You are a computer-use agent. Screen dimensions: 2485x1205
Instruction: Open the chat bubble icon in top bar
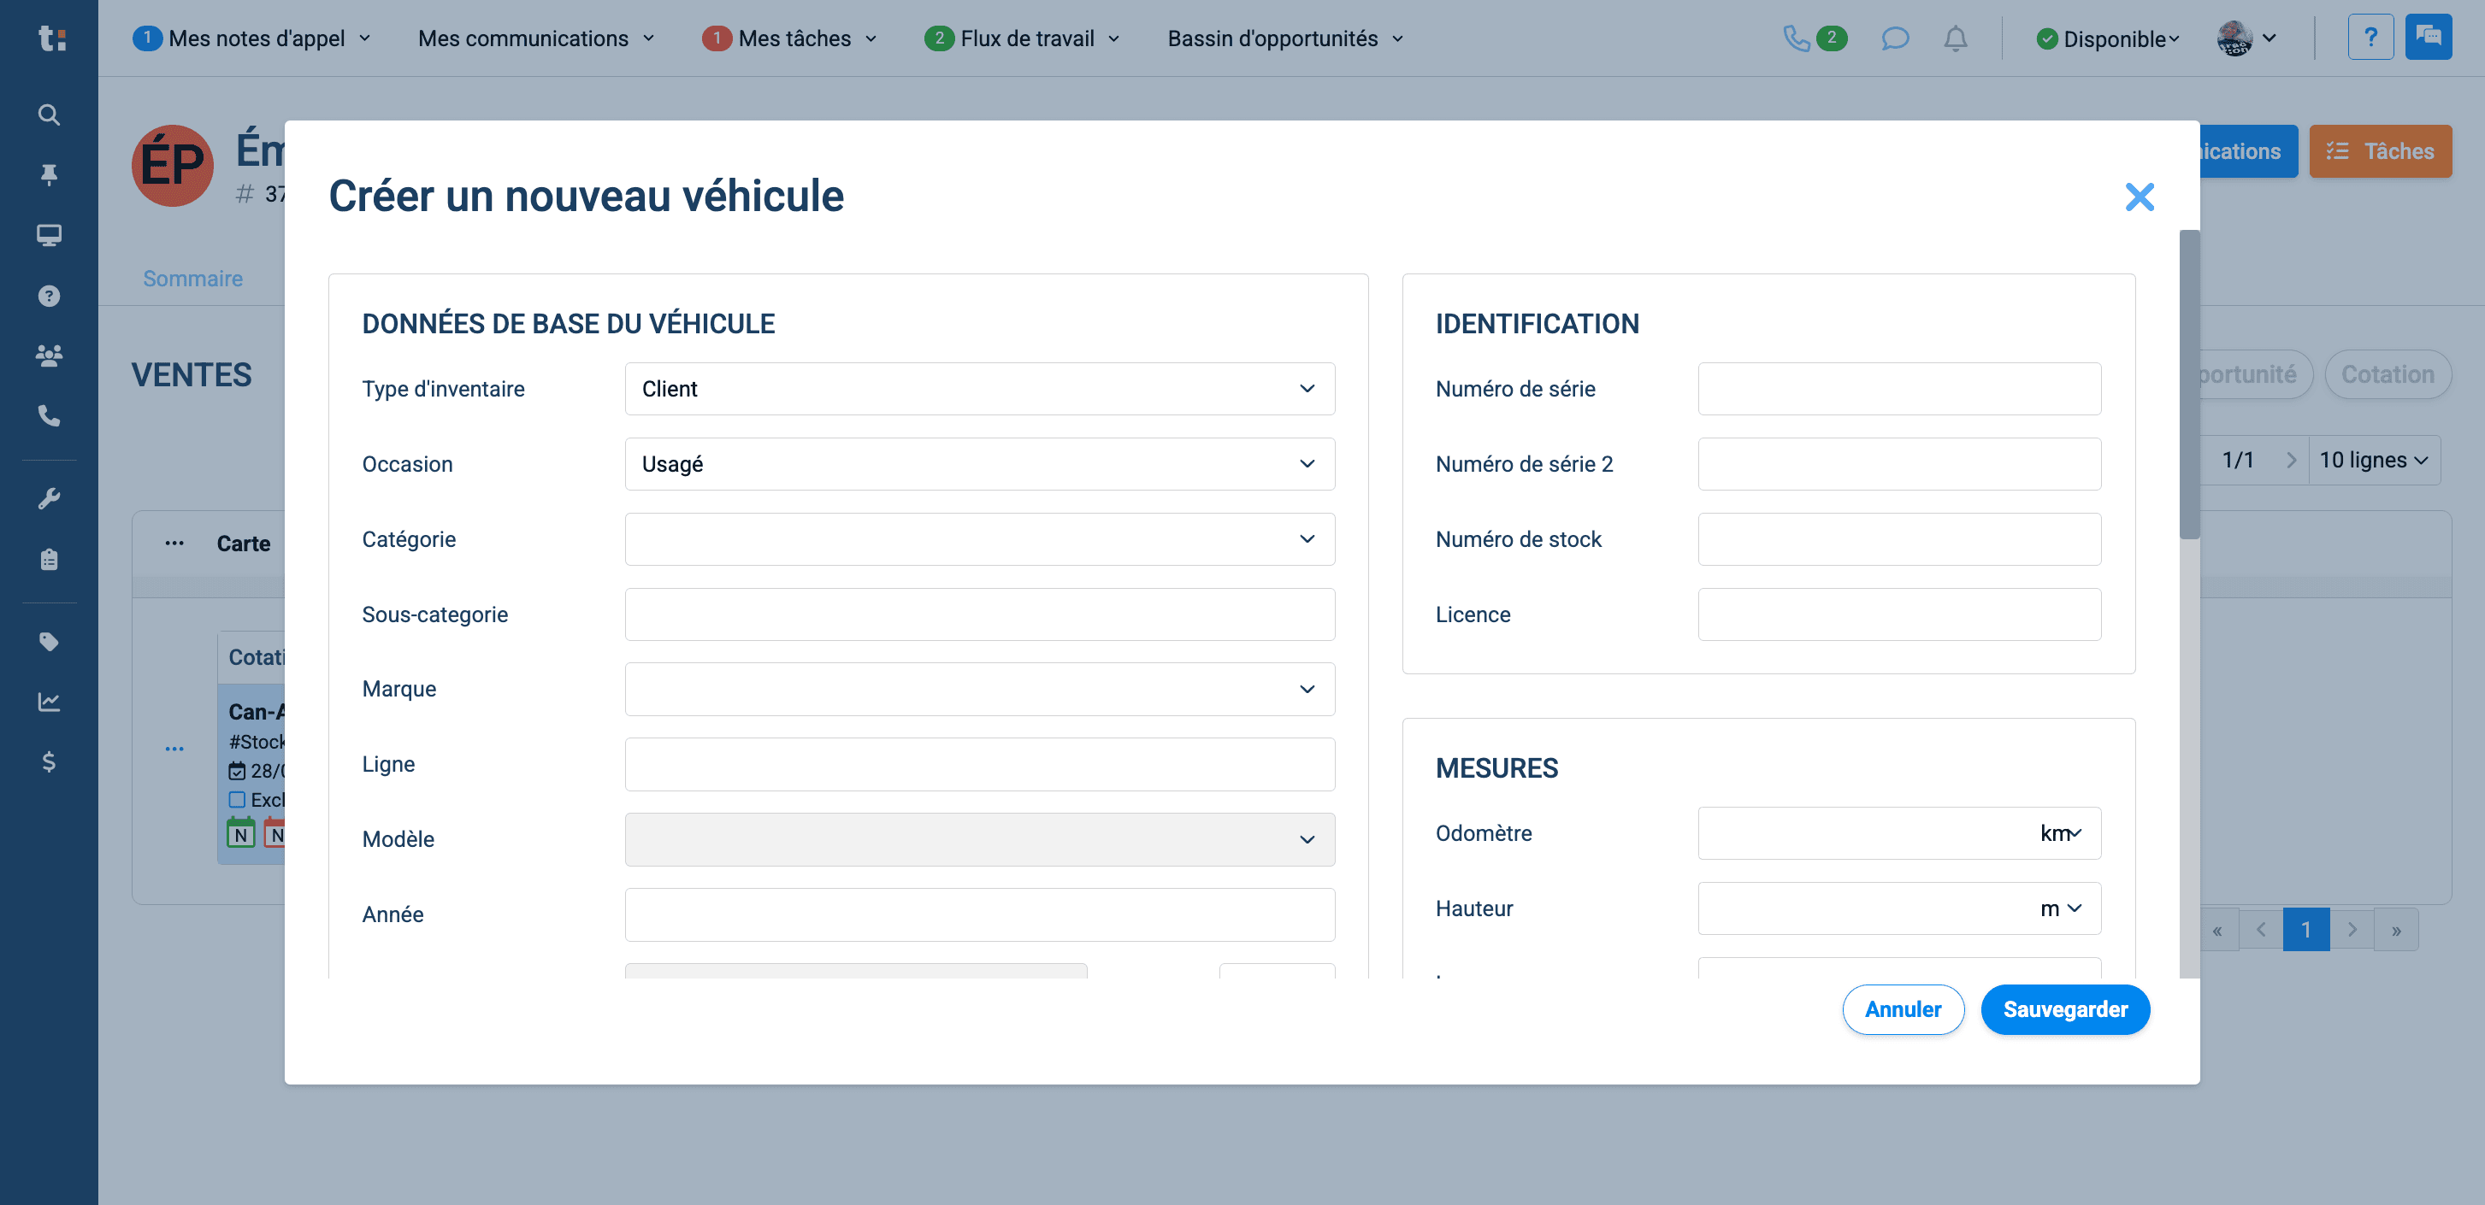click(x=1895, y=38)
